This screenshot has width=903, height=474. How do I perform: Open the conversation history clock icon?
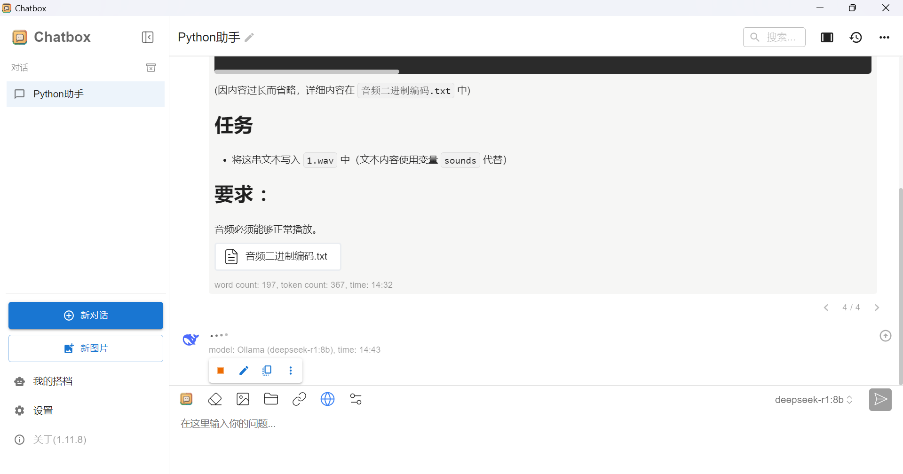pos(855,37)
